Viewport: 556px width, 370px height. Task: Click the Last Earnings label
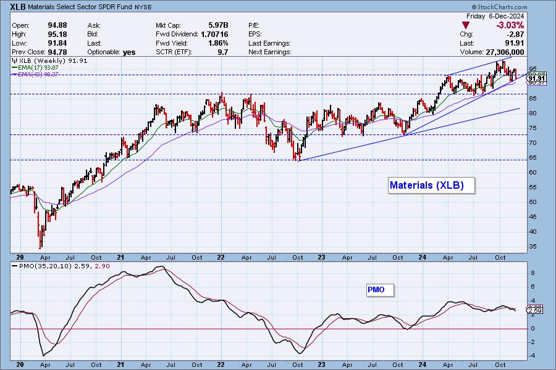pos(269,43)
